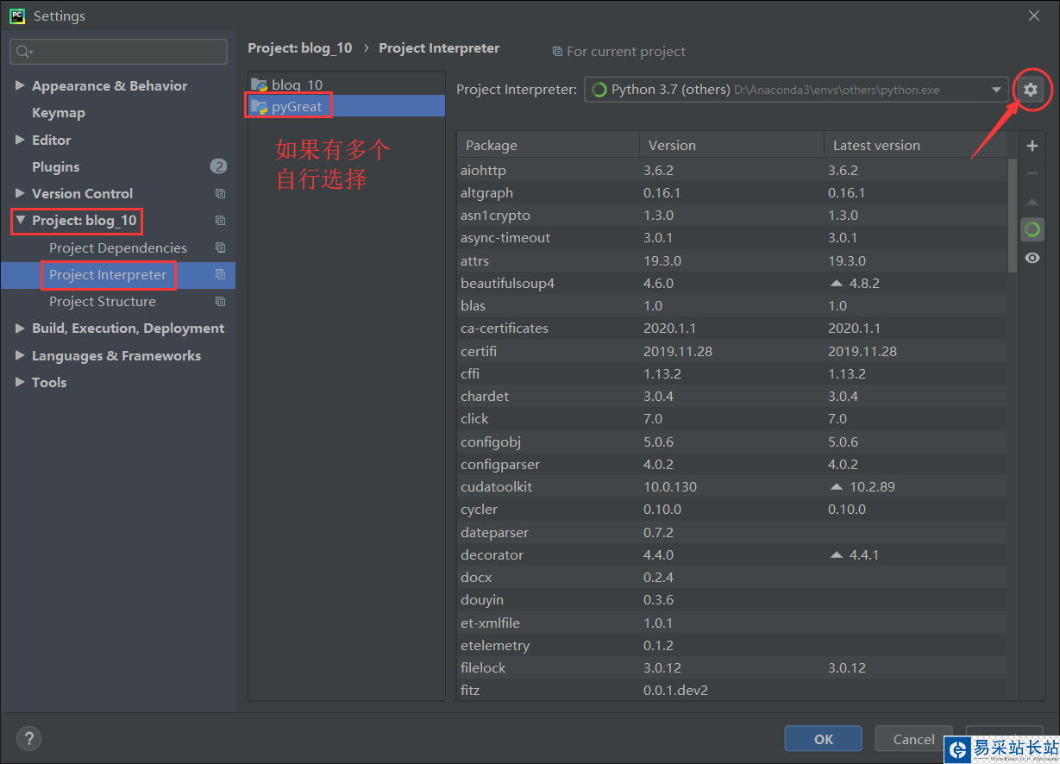The width and height of the screenshot is (1060, 764).
Task: Select the cudatoolkit package row
Action: 732,486
